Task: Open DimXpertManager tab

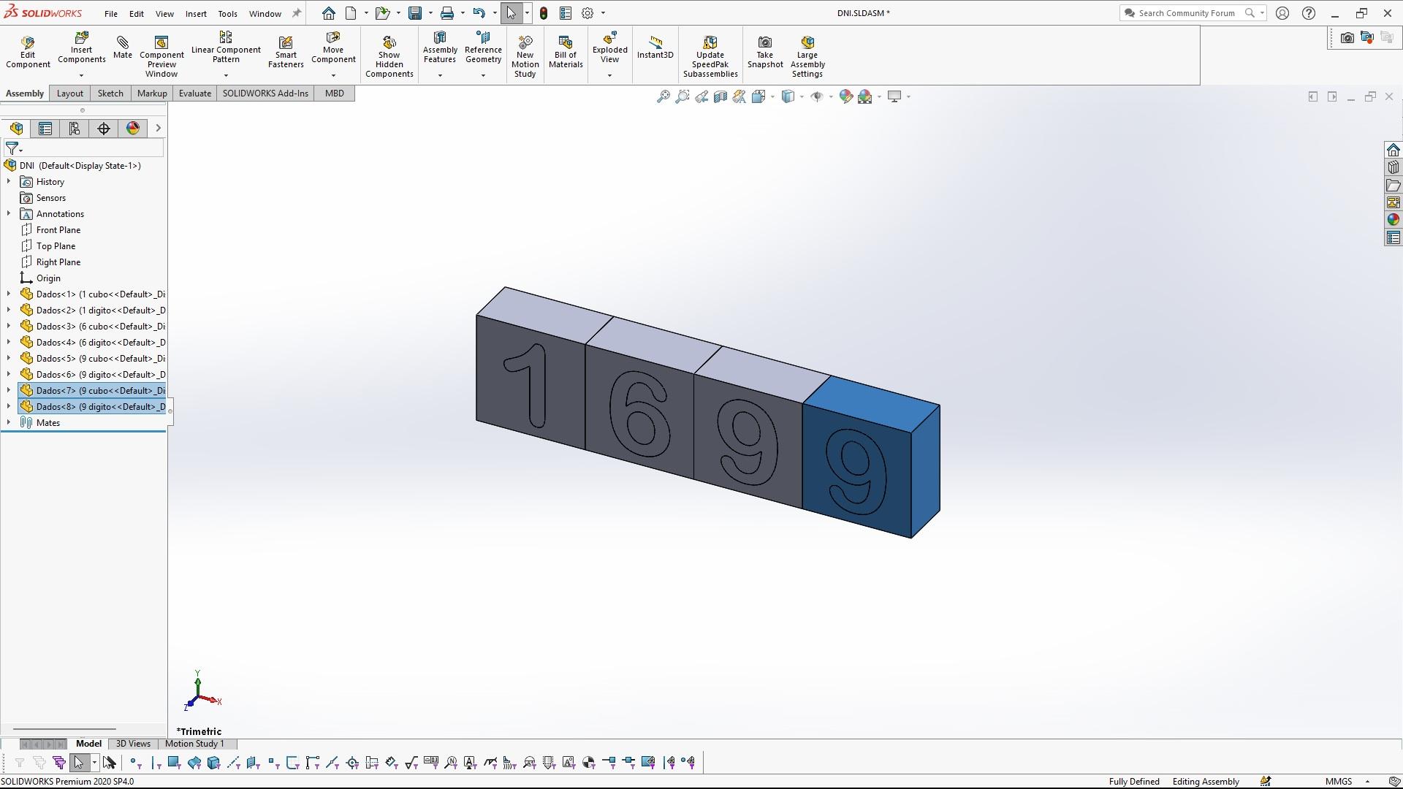Action: (x=104, y=129)
